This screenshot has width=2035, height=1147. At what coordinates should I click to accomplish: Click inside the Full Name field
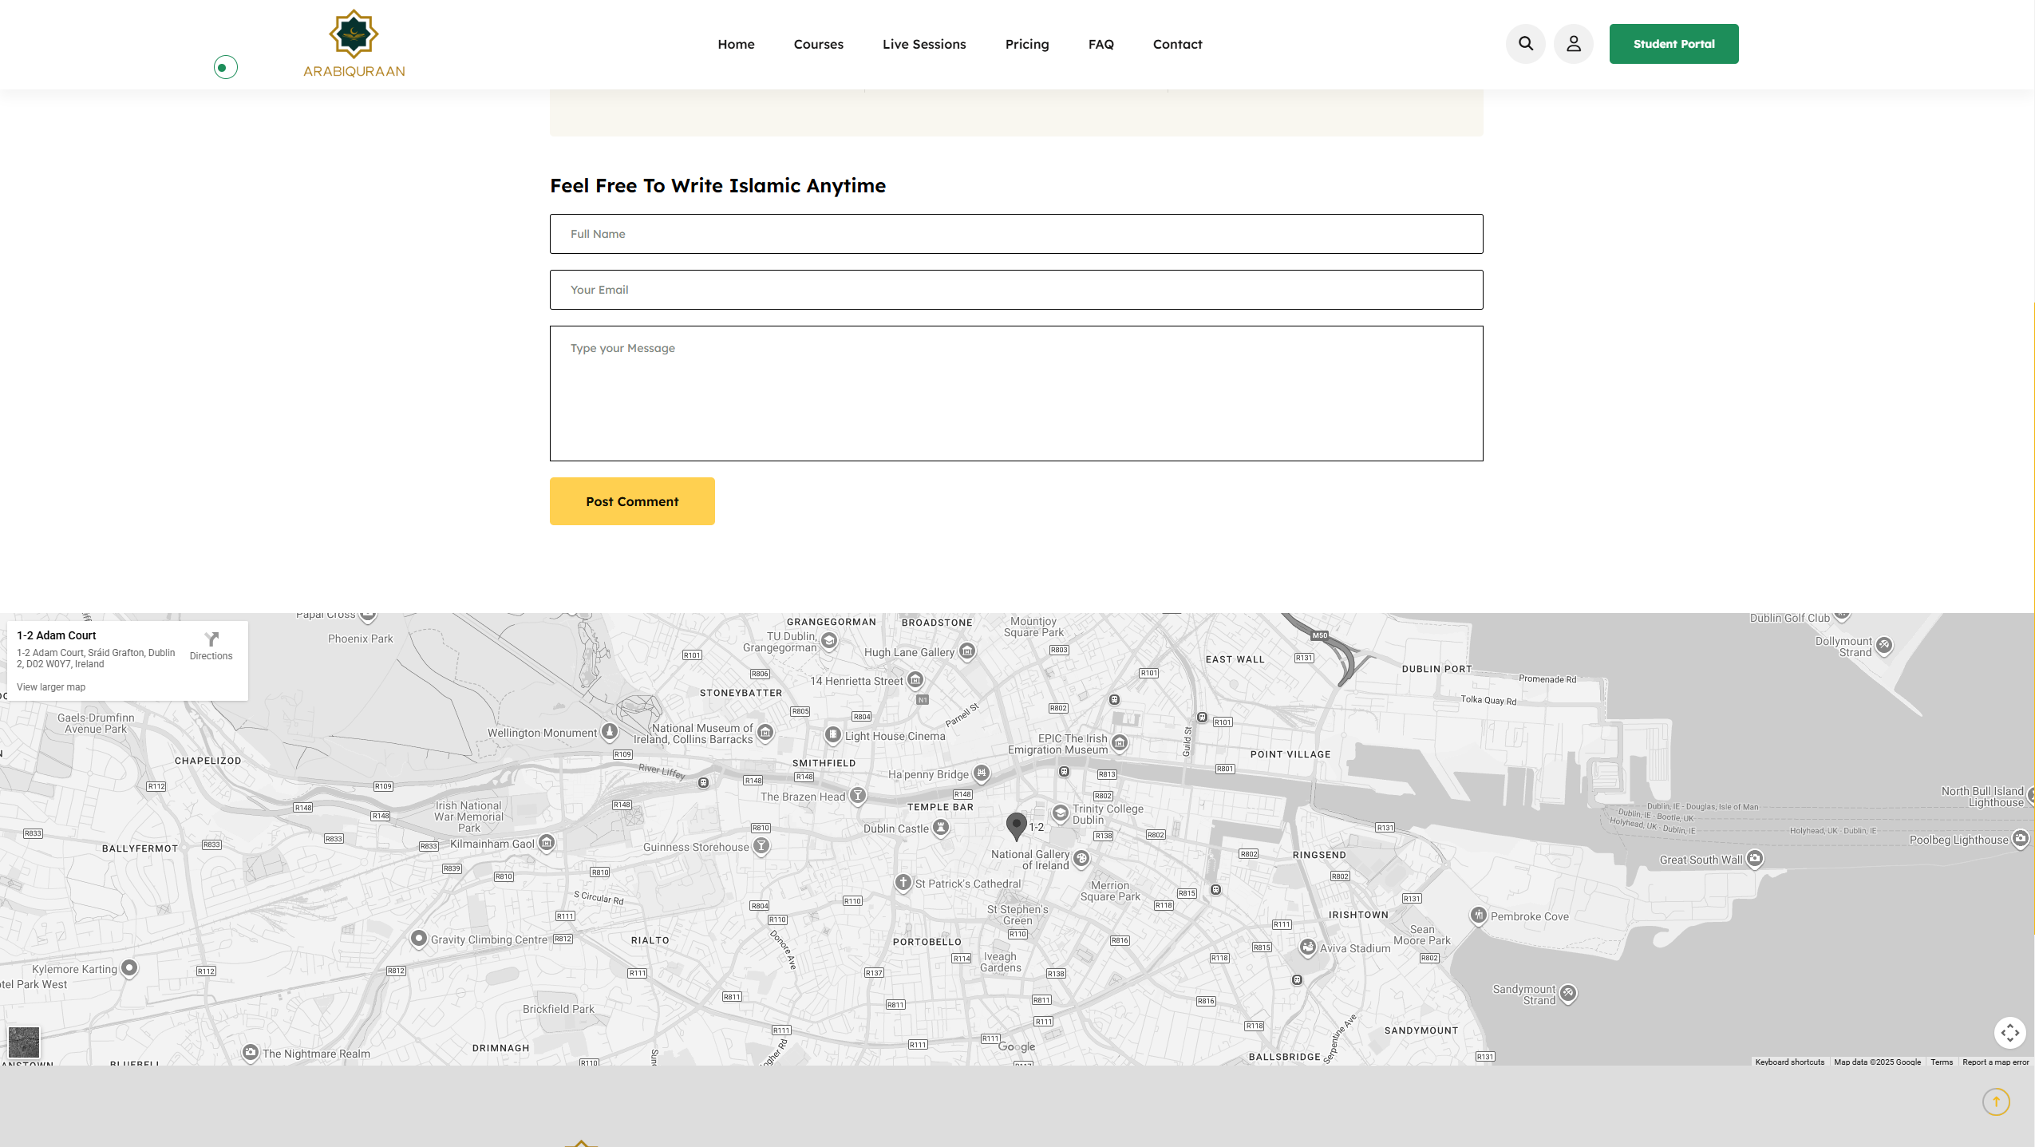point(1015,233)
